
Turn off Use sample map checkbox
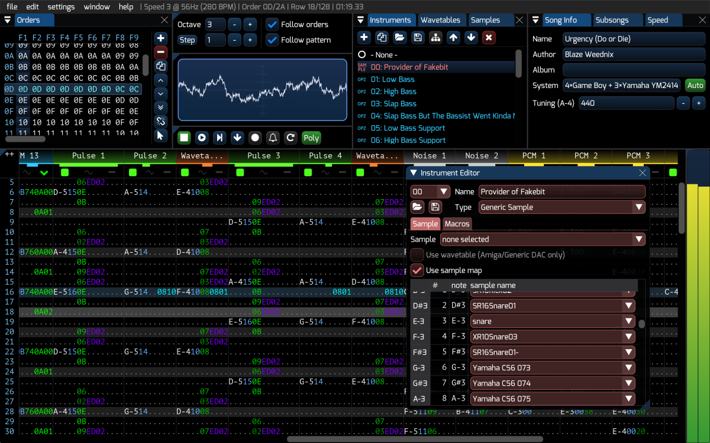pos(417,271)
